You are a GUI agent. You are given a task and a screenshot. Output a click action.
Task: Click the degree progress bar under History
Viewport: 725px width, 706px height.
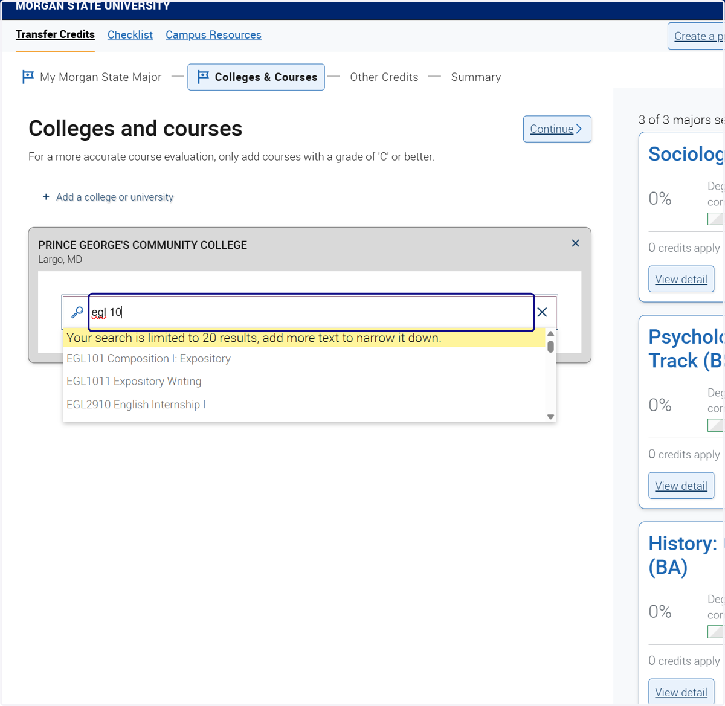716,632
